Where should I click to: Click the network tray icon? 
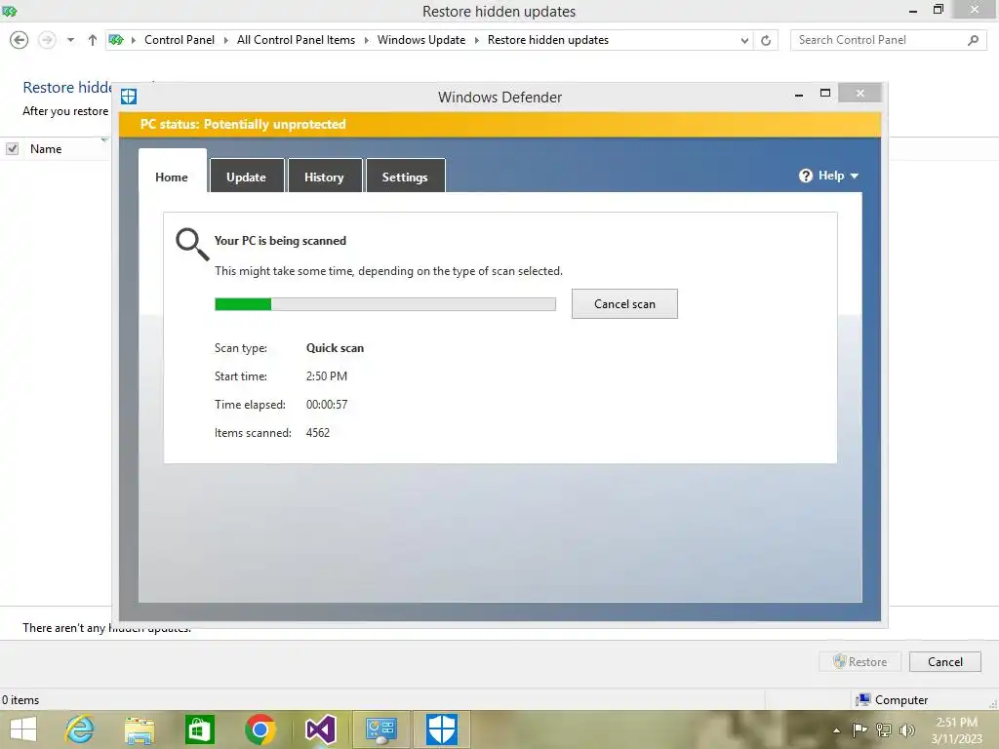pyautogui.click(x=883, y=729)
